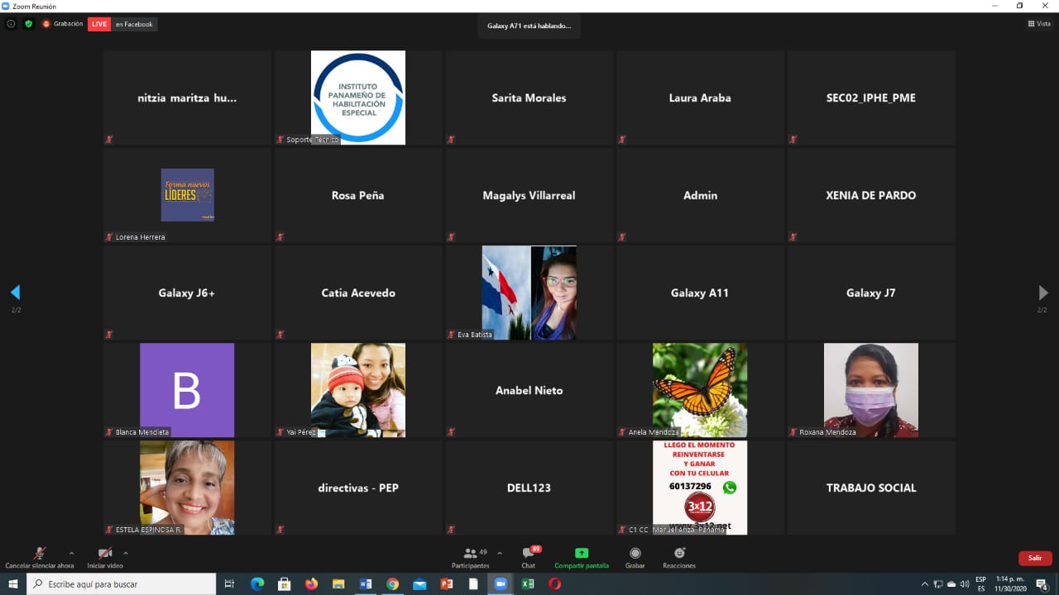The width and height of the screenshot is (1059, 595).
Task: Click the green encryption shield icon
Action: pyautogui.click(x=29, y=24)
